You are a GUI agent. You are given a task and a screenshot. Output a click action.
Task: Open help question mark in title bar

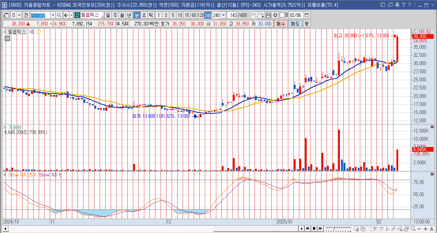pyautogui.click(x=409, y=5)
